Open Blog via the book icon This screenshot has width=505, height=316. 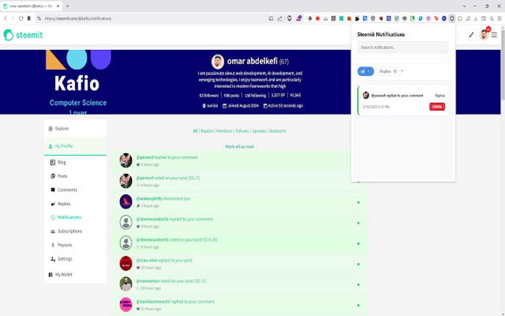point(52,162)
